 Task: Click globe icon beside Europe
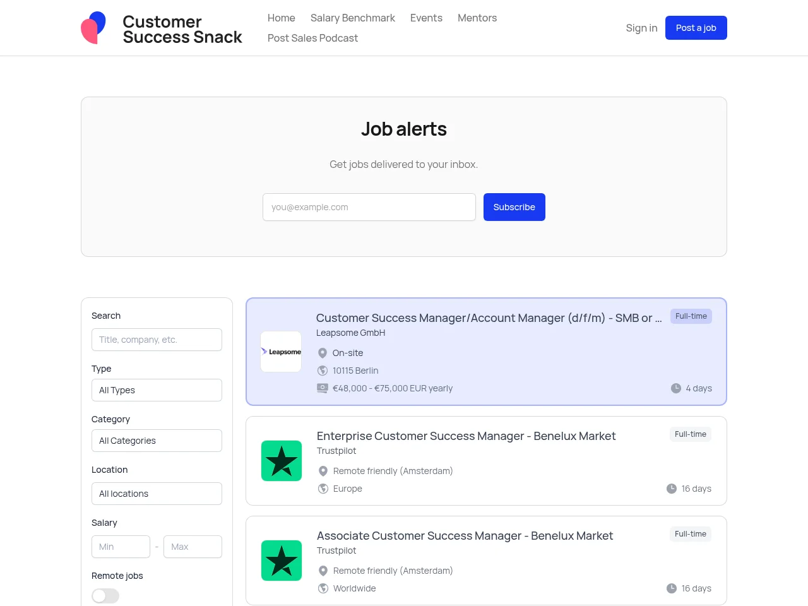coord(323,489)
